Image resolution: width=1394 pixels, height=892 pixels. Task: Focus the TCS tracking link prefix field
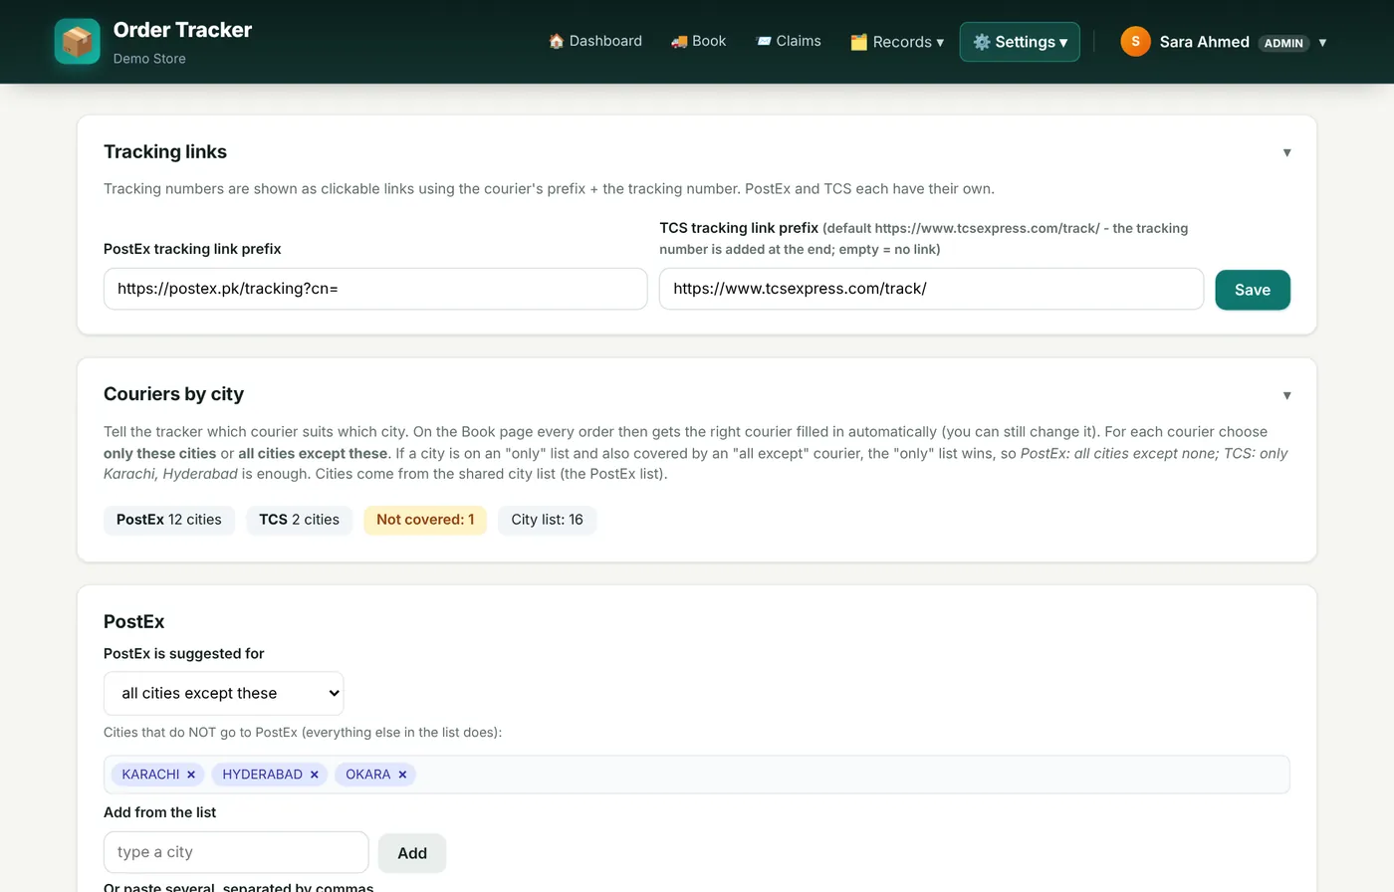pos(931,289)
